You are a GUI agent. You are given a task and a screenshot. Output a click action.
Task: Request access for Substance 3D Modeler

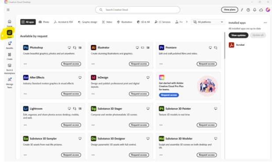pos(207,155)
